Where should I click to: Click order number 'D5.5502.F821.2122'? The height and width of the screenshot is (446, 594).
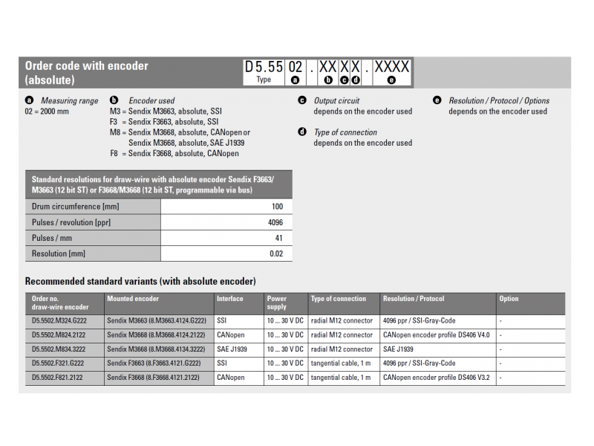point(57,378)
